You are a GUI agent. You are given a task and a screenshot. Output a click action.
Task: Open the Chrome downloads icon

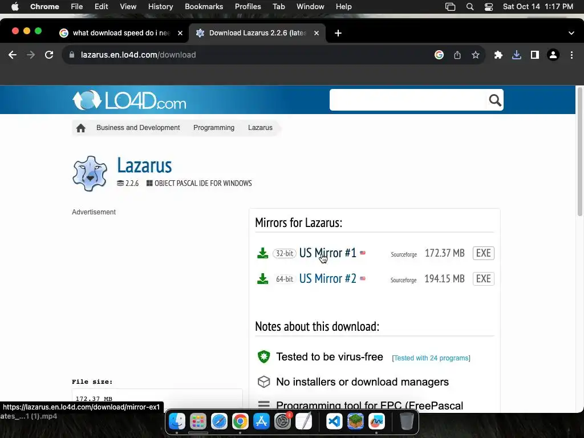pos(516,55)
